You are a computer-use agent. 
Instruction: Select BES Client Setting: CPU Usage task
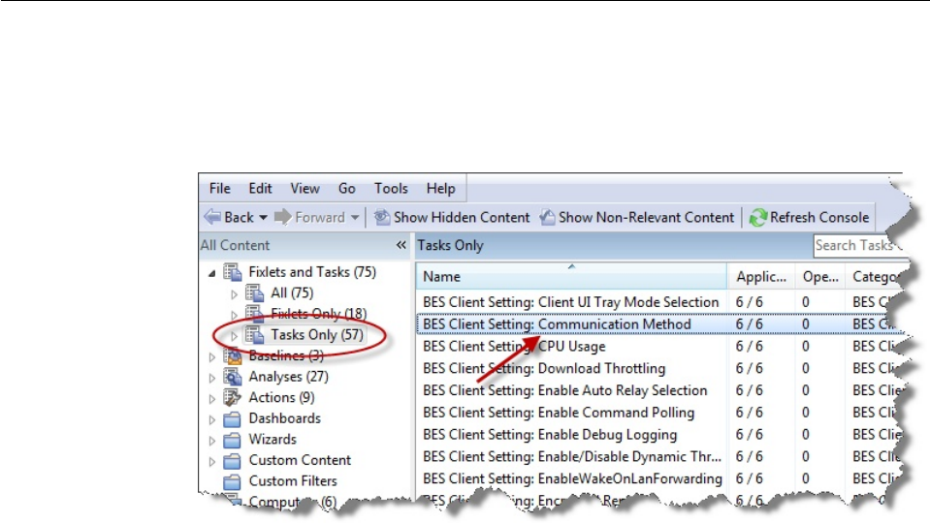coord(514,347)
